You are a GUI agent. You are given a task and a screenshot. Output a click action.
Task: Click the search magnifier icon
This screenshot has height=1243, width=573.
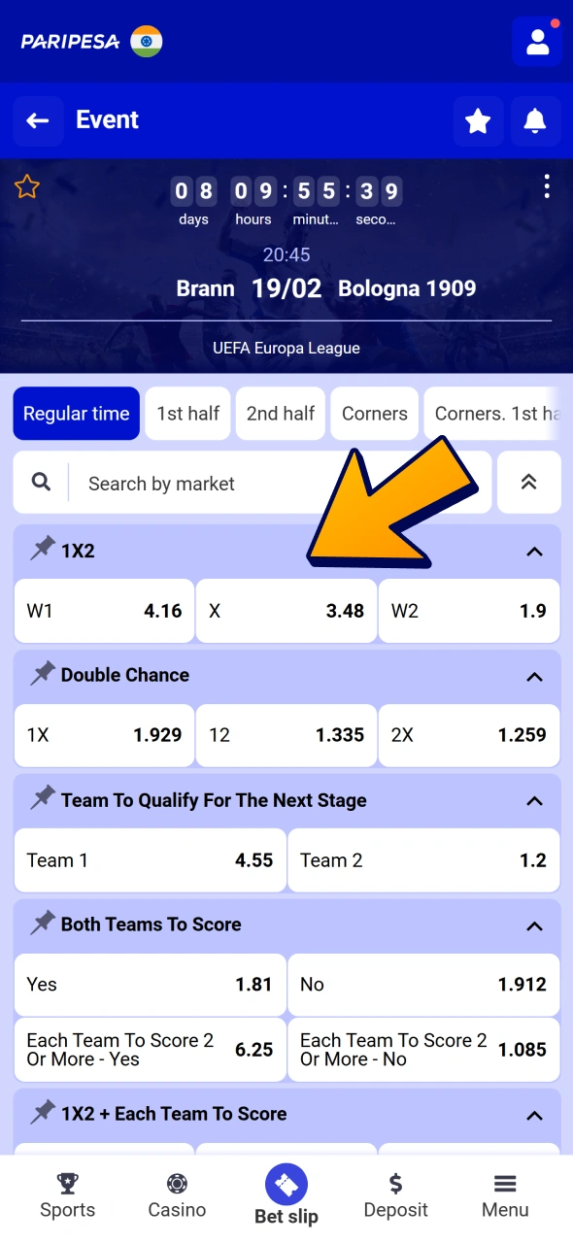point(40,483)
